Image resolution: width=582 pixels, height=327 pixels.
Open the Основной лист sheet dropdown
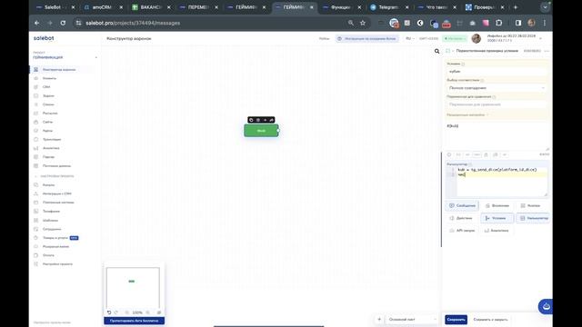point(412,319)
